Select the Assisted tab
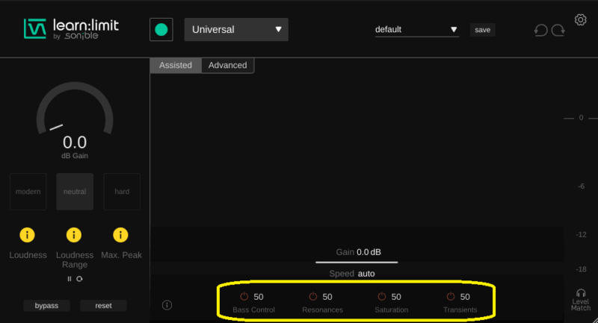This screenshot has height=323, width=598. 176,66
